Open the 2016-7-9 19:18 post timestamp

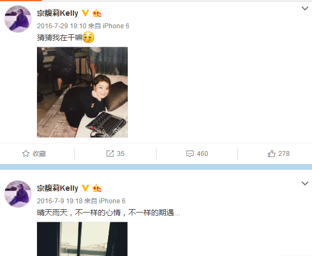[60, 201]
